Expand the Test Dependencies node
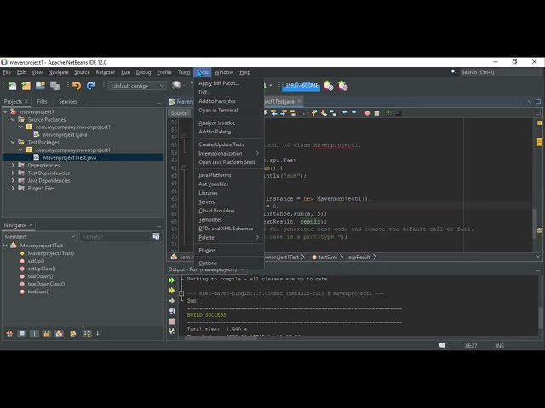Screen dimensions: 545x408 tap(13, 173)
